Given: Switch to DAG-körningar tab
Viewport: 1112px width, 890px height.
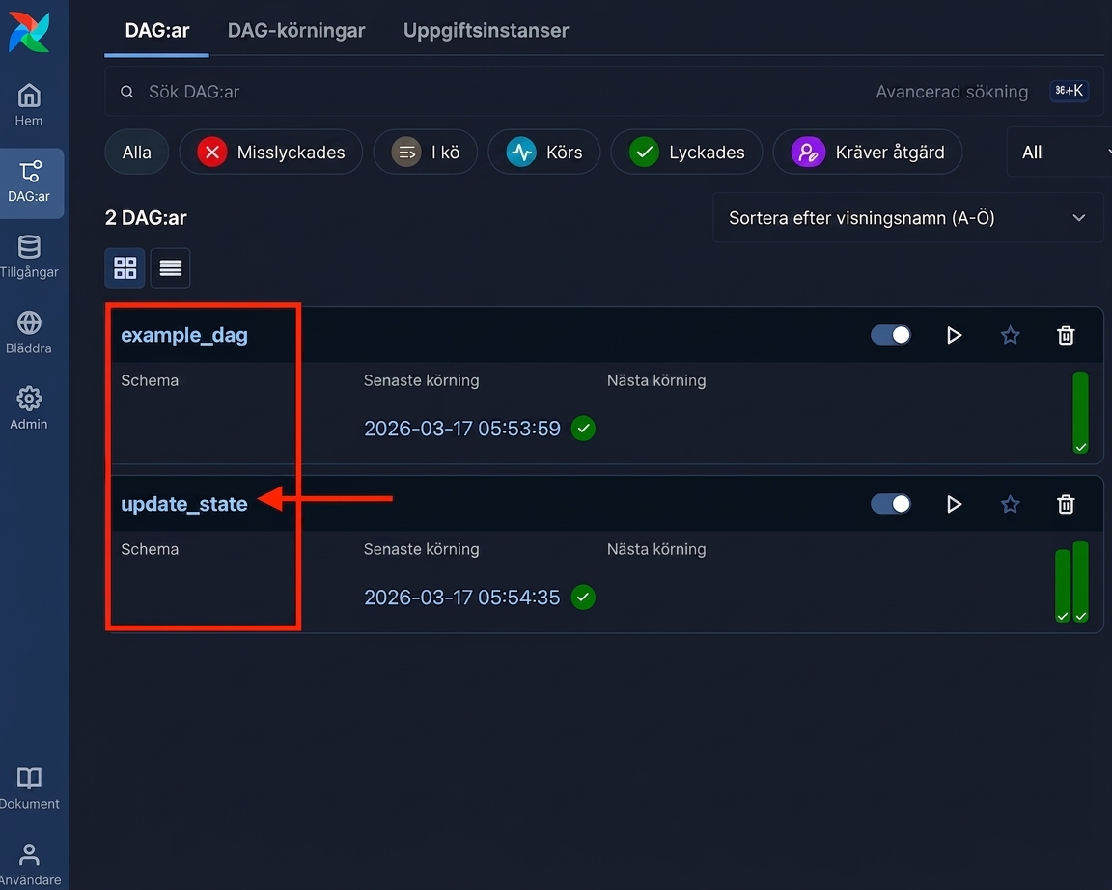Looking at the screenshot, I should coord(296,31).
